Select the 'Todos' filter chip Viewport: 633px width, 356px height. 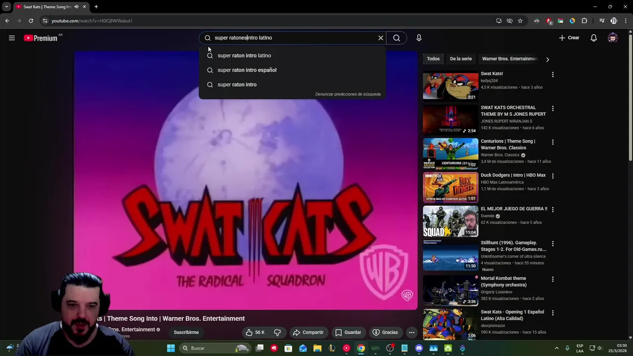(433, 59)
